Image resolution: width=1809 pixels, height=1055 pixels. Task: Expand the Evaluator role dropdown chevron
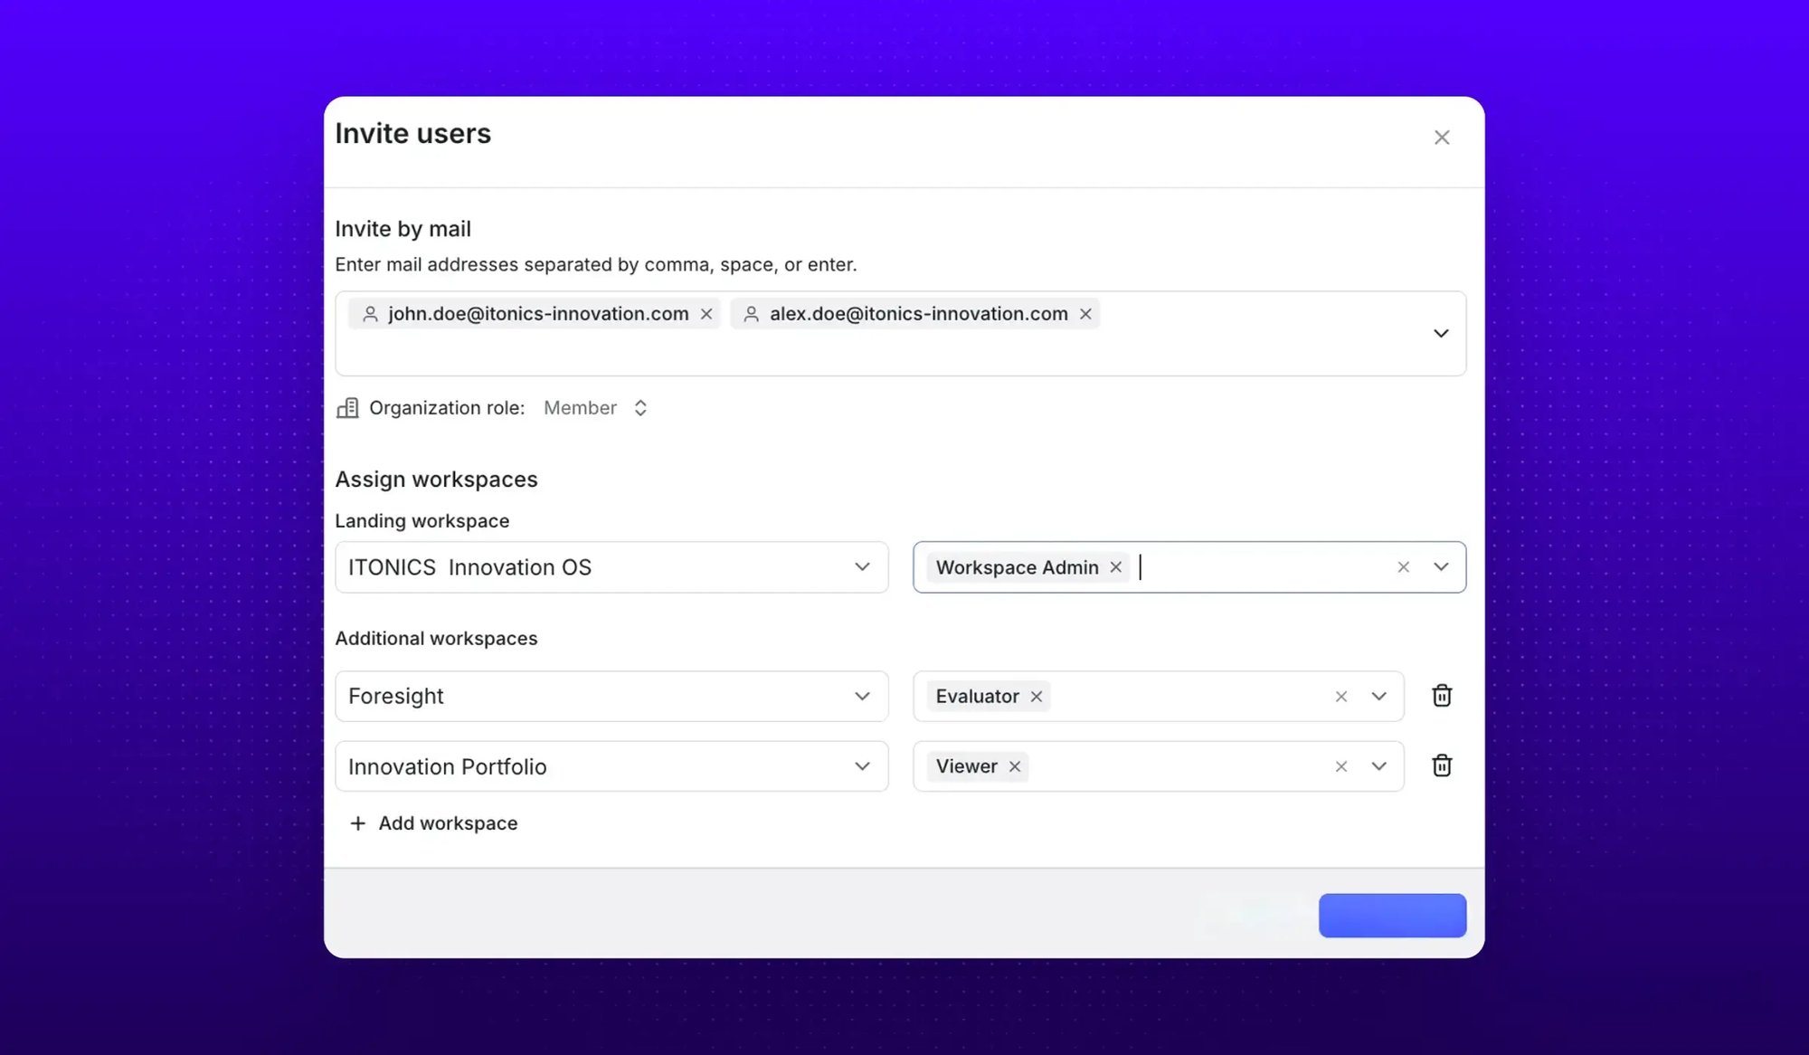click(1378, 697)
